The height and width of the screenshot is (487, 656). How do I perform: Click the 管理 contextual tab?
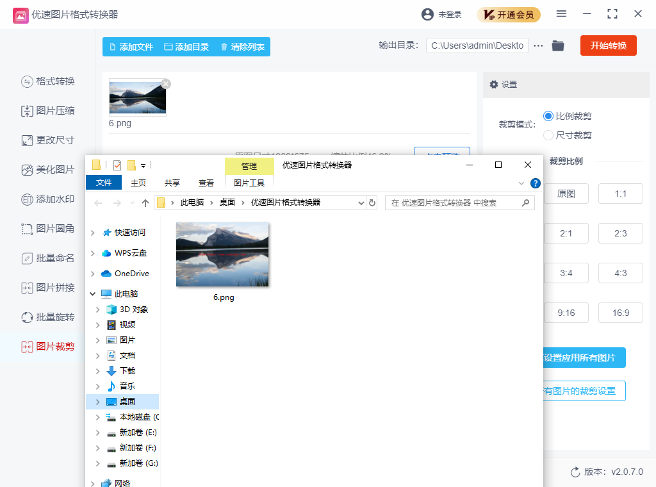click(249, 166)
